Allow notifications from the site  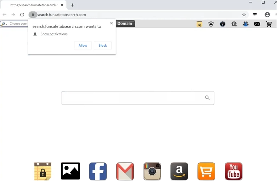[83, 46]
